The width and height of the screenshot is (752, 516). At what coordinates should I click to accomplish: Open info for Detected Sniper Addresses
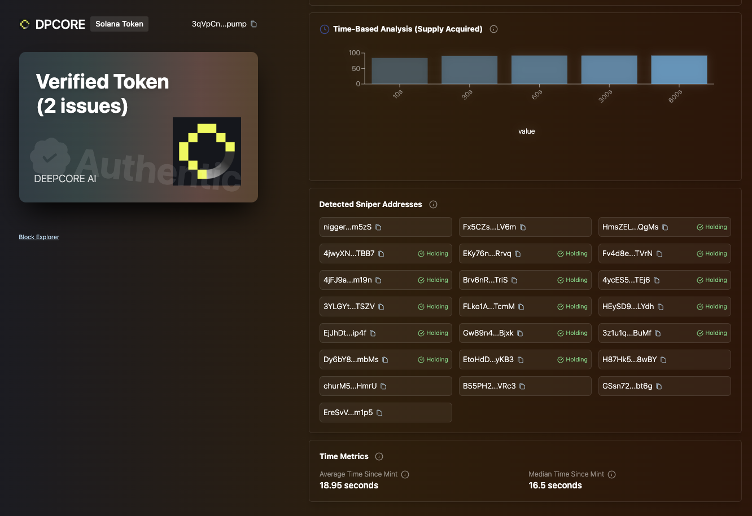tap(433, 205)
